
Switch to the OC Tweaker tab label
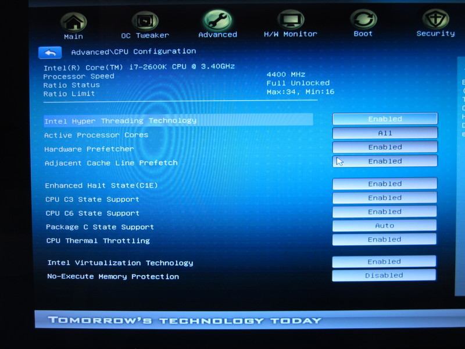click(x=145, y=35)
